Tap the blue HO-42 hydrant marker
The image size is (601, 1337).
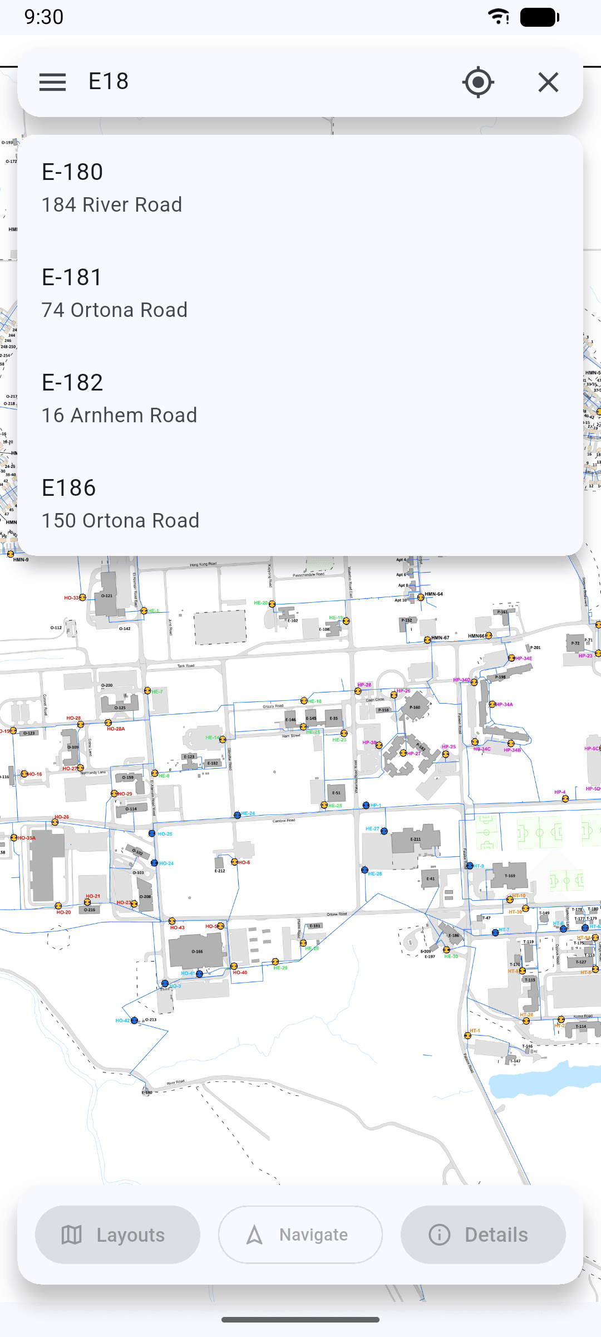tap(134, 1021)
